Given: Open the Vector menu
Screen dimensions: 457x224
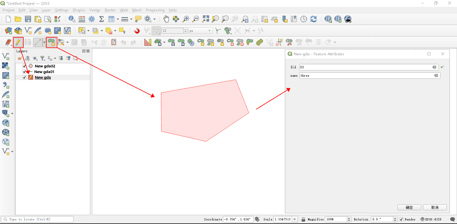Looking at the screenshot, I should pyautogui.click(x=95, y=10).
